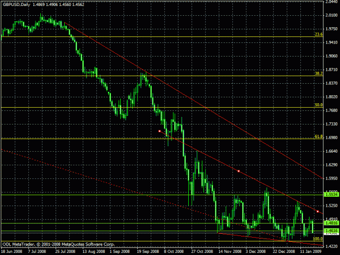Click the 1.9060 price axis label

[x=331, y=56]
